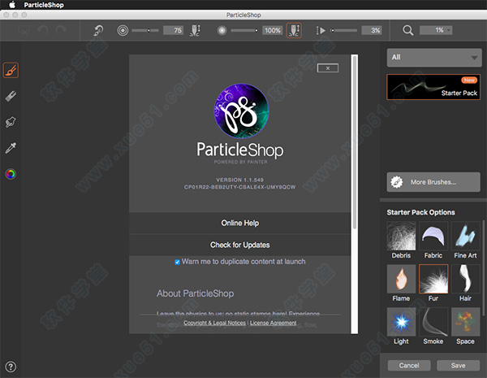Click the About ParticleShop heading
Viewport: 487px width, 378px height.
point(195,293)
